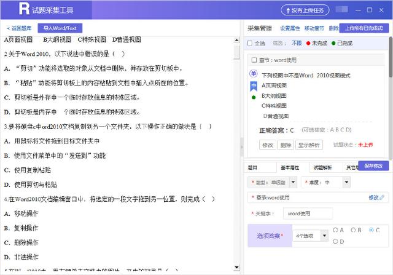This screenshot has height=275, width=393.
Task: Click the 关键字 input field containing word使用
Action: pos(308,213)
